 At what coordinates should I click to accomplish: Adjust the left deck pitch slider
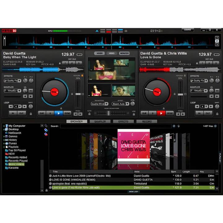click(78, 94)
